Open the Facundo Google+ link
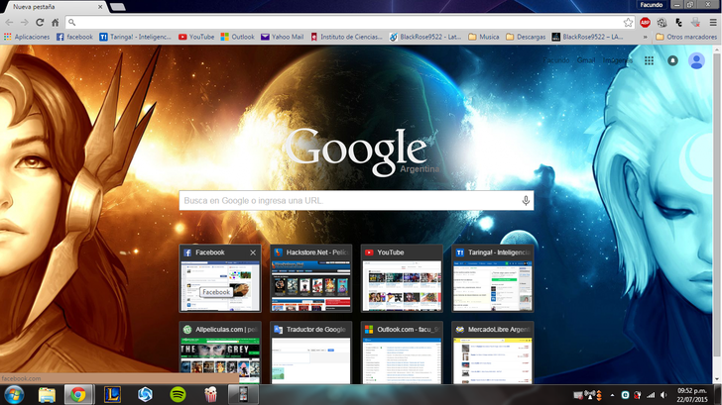Viewport: 722px width, 405px height. tap(555, 60)
